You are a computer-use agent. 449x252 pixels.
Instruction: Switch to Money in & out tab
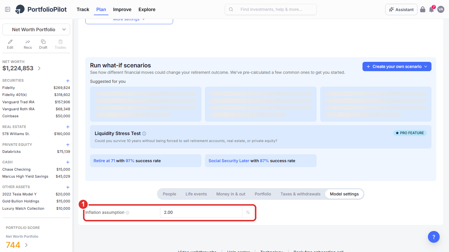click(x=231, y=194)
